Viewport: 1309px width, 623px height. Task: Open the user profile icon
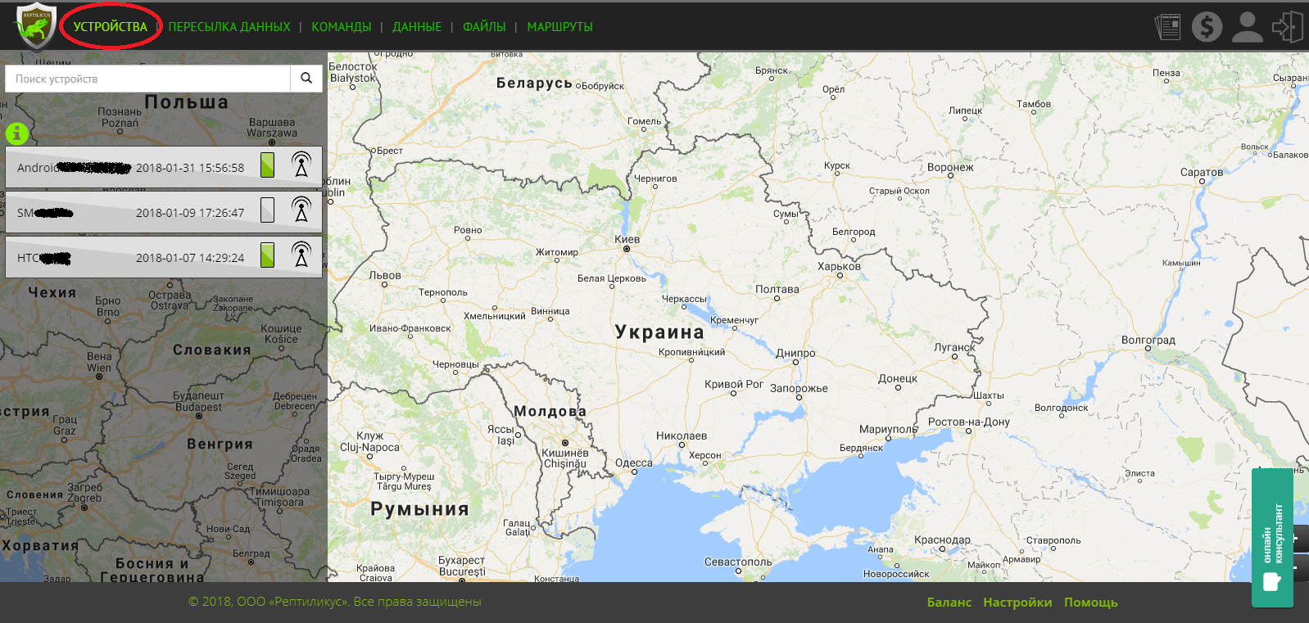tap(1248, 26)
